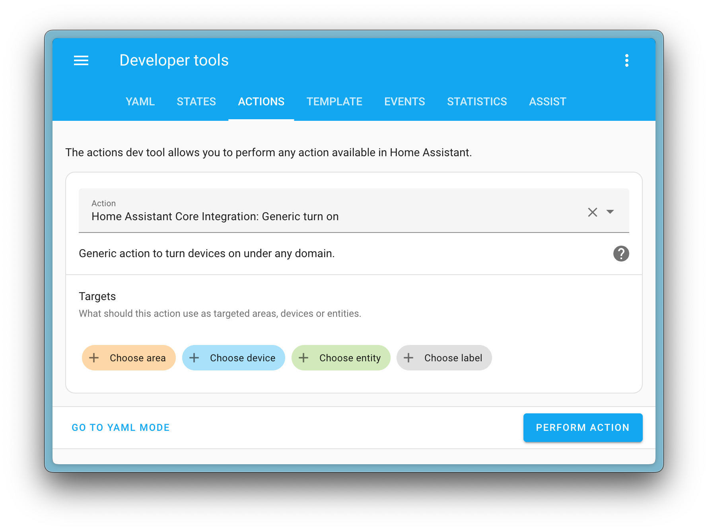The width and height of the screenshot is (708, 531).
Task: Switch to the EVENTS tab
Action: point(404,102)
